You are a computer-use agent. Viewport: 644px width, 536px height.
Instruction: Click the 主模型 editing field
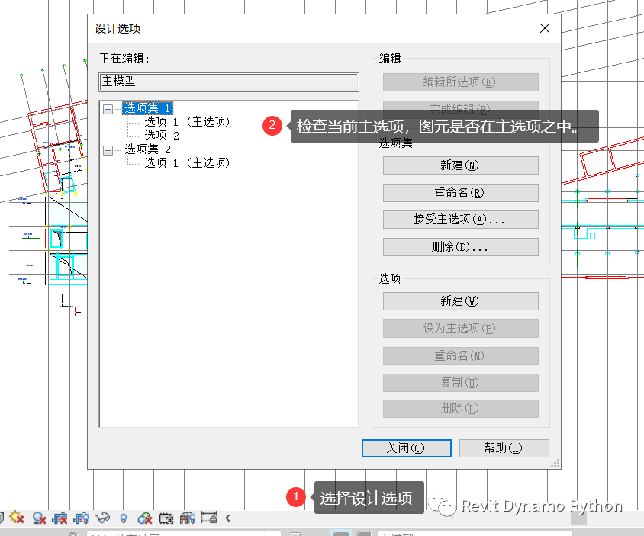pyautogui.click(x=229, y=82)
